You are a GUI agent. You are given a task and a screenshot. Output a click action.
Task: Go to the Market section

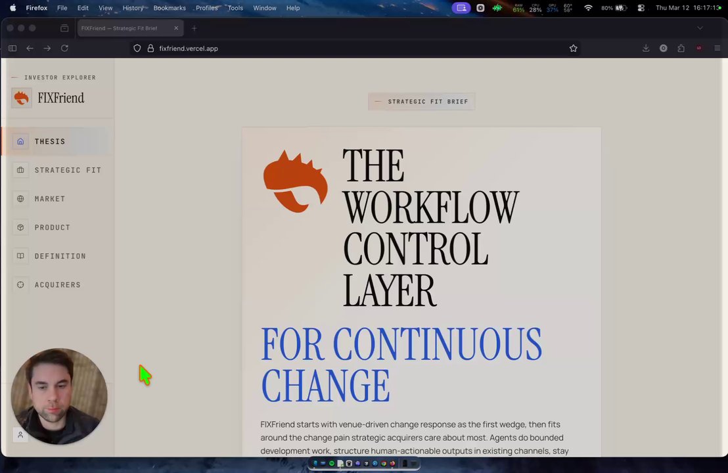tap(58, 198)
